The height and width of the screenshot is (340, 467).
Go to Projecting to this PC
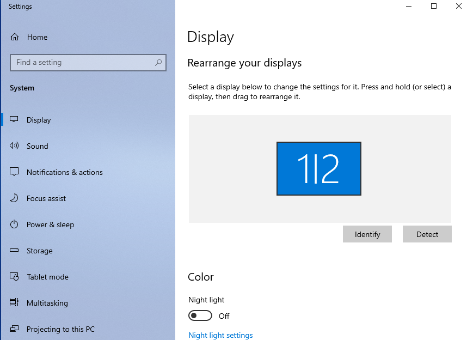(60, 329)
